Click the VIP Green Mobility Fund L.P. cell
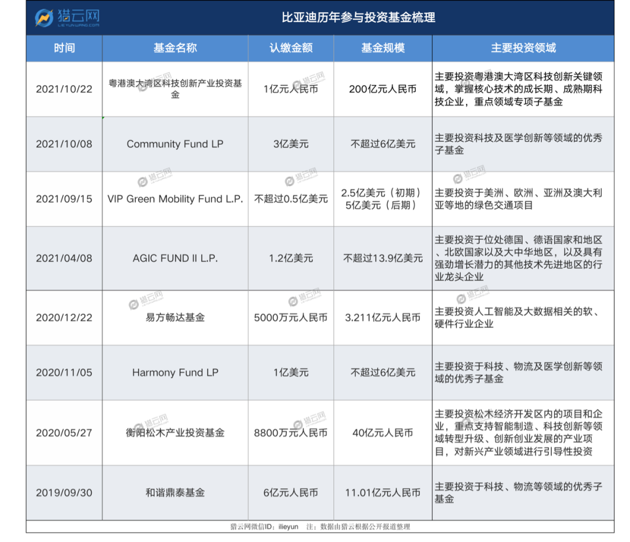 (x=175, y=200)
